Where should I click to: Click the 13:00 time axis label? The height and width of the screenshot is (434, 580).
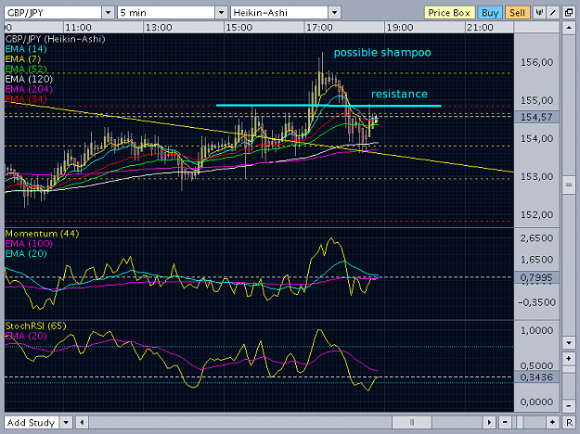point(159,28)
